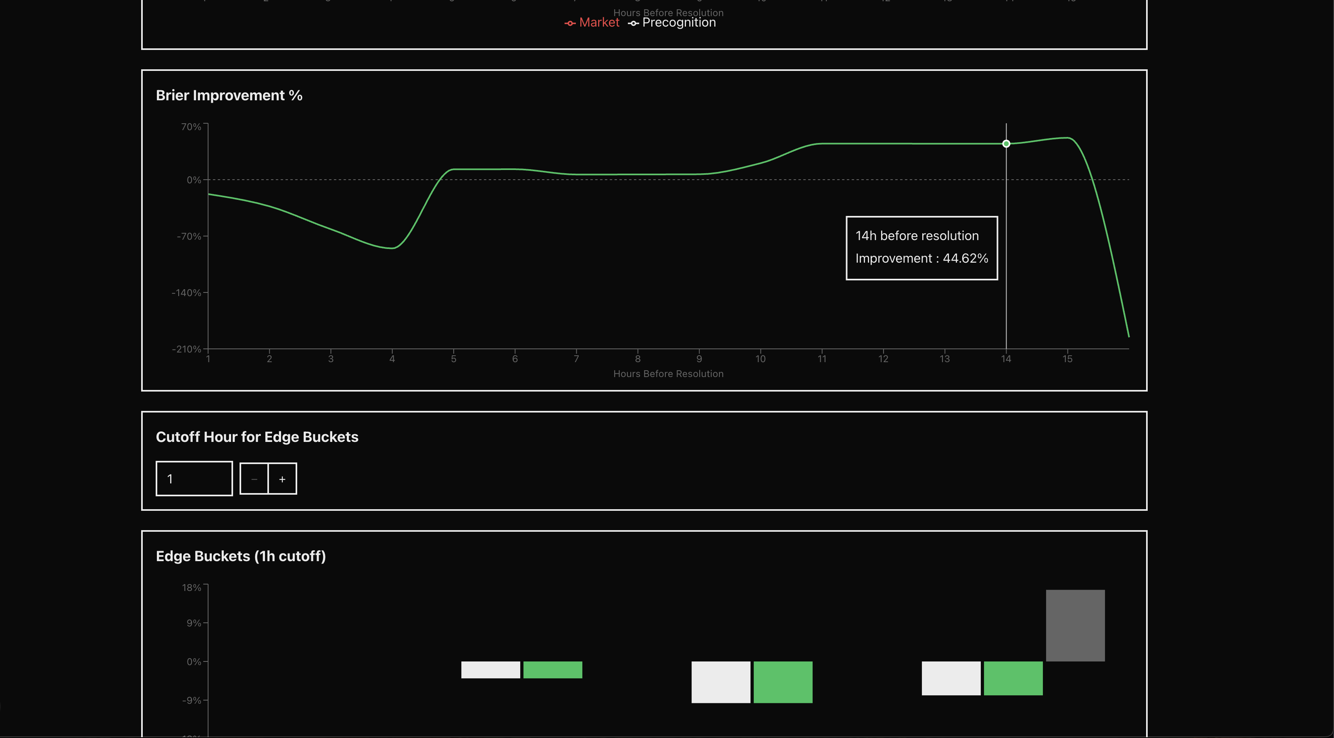Click the Brier Improvement % heading
The image size is (1334, 738).
coord(229,95)
